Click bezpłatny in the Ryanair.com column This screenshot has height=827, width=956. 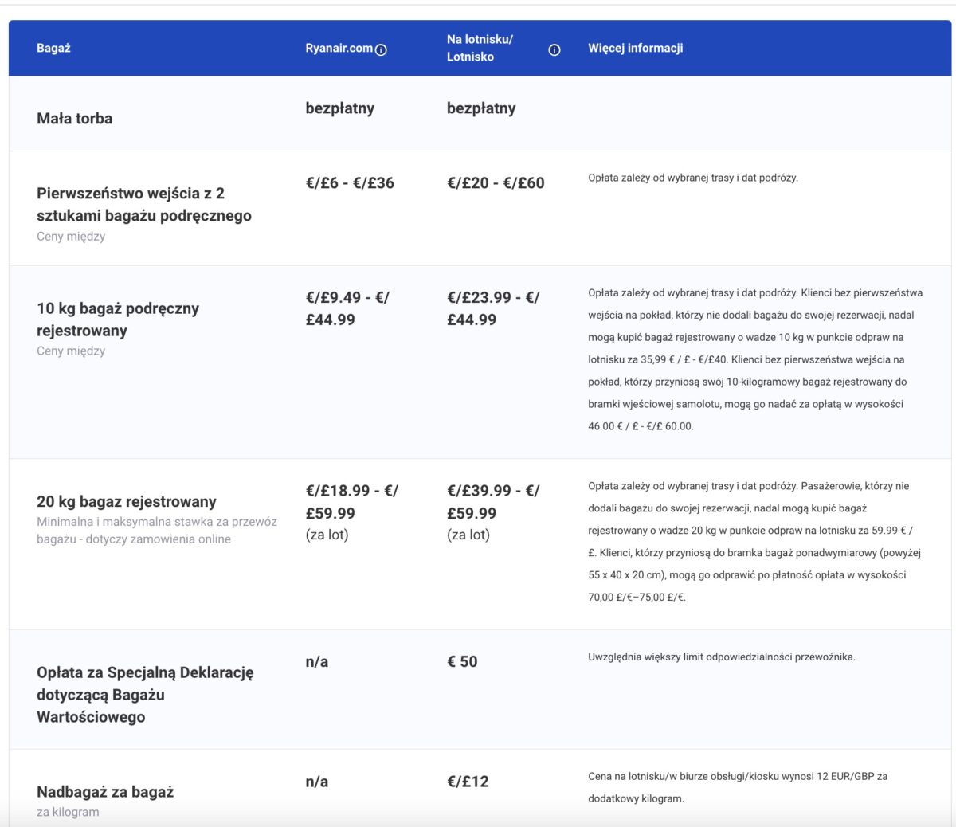click(339, 108)
